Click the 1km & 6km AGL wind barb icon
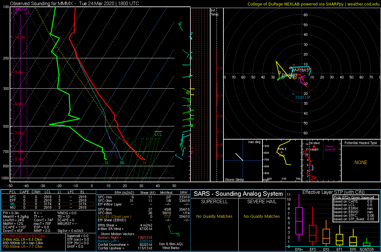381x252 pixels. tap(173, 231)
